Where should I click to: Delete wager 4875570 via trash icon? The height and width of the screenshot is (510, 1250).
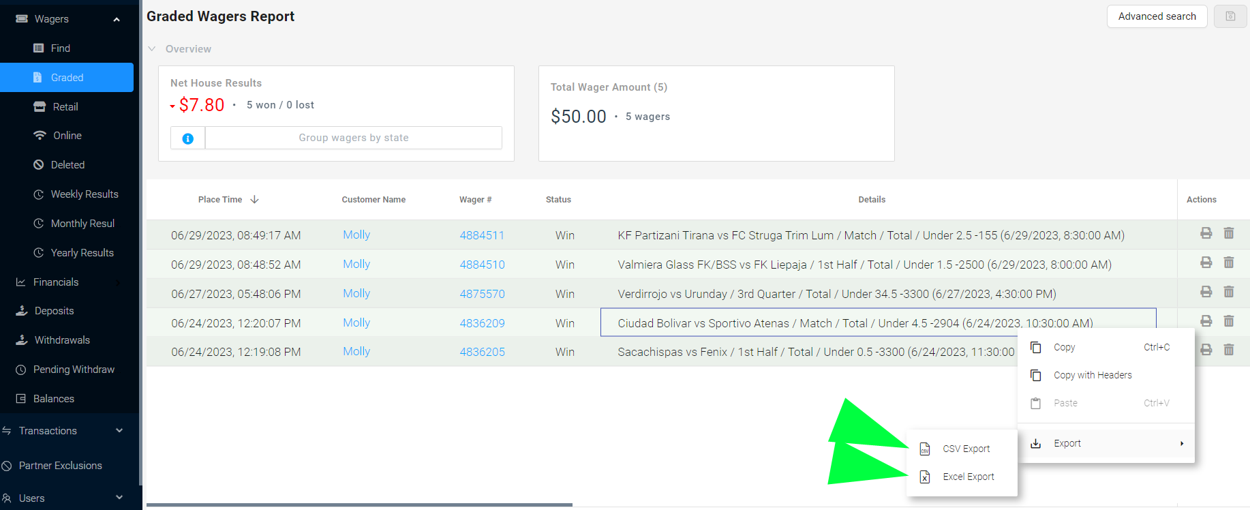pos(1229,292)
